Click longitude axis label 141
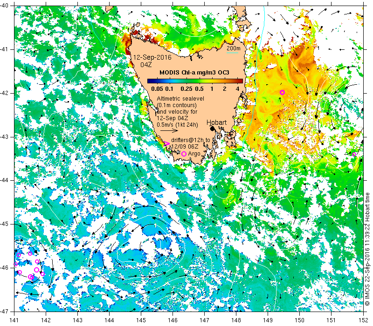This screenshot has height=326, width=373. 14,320
